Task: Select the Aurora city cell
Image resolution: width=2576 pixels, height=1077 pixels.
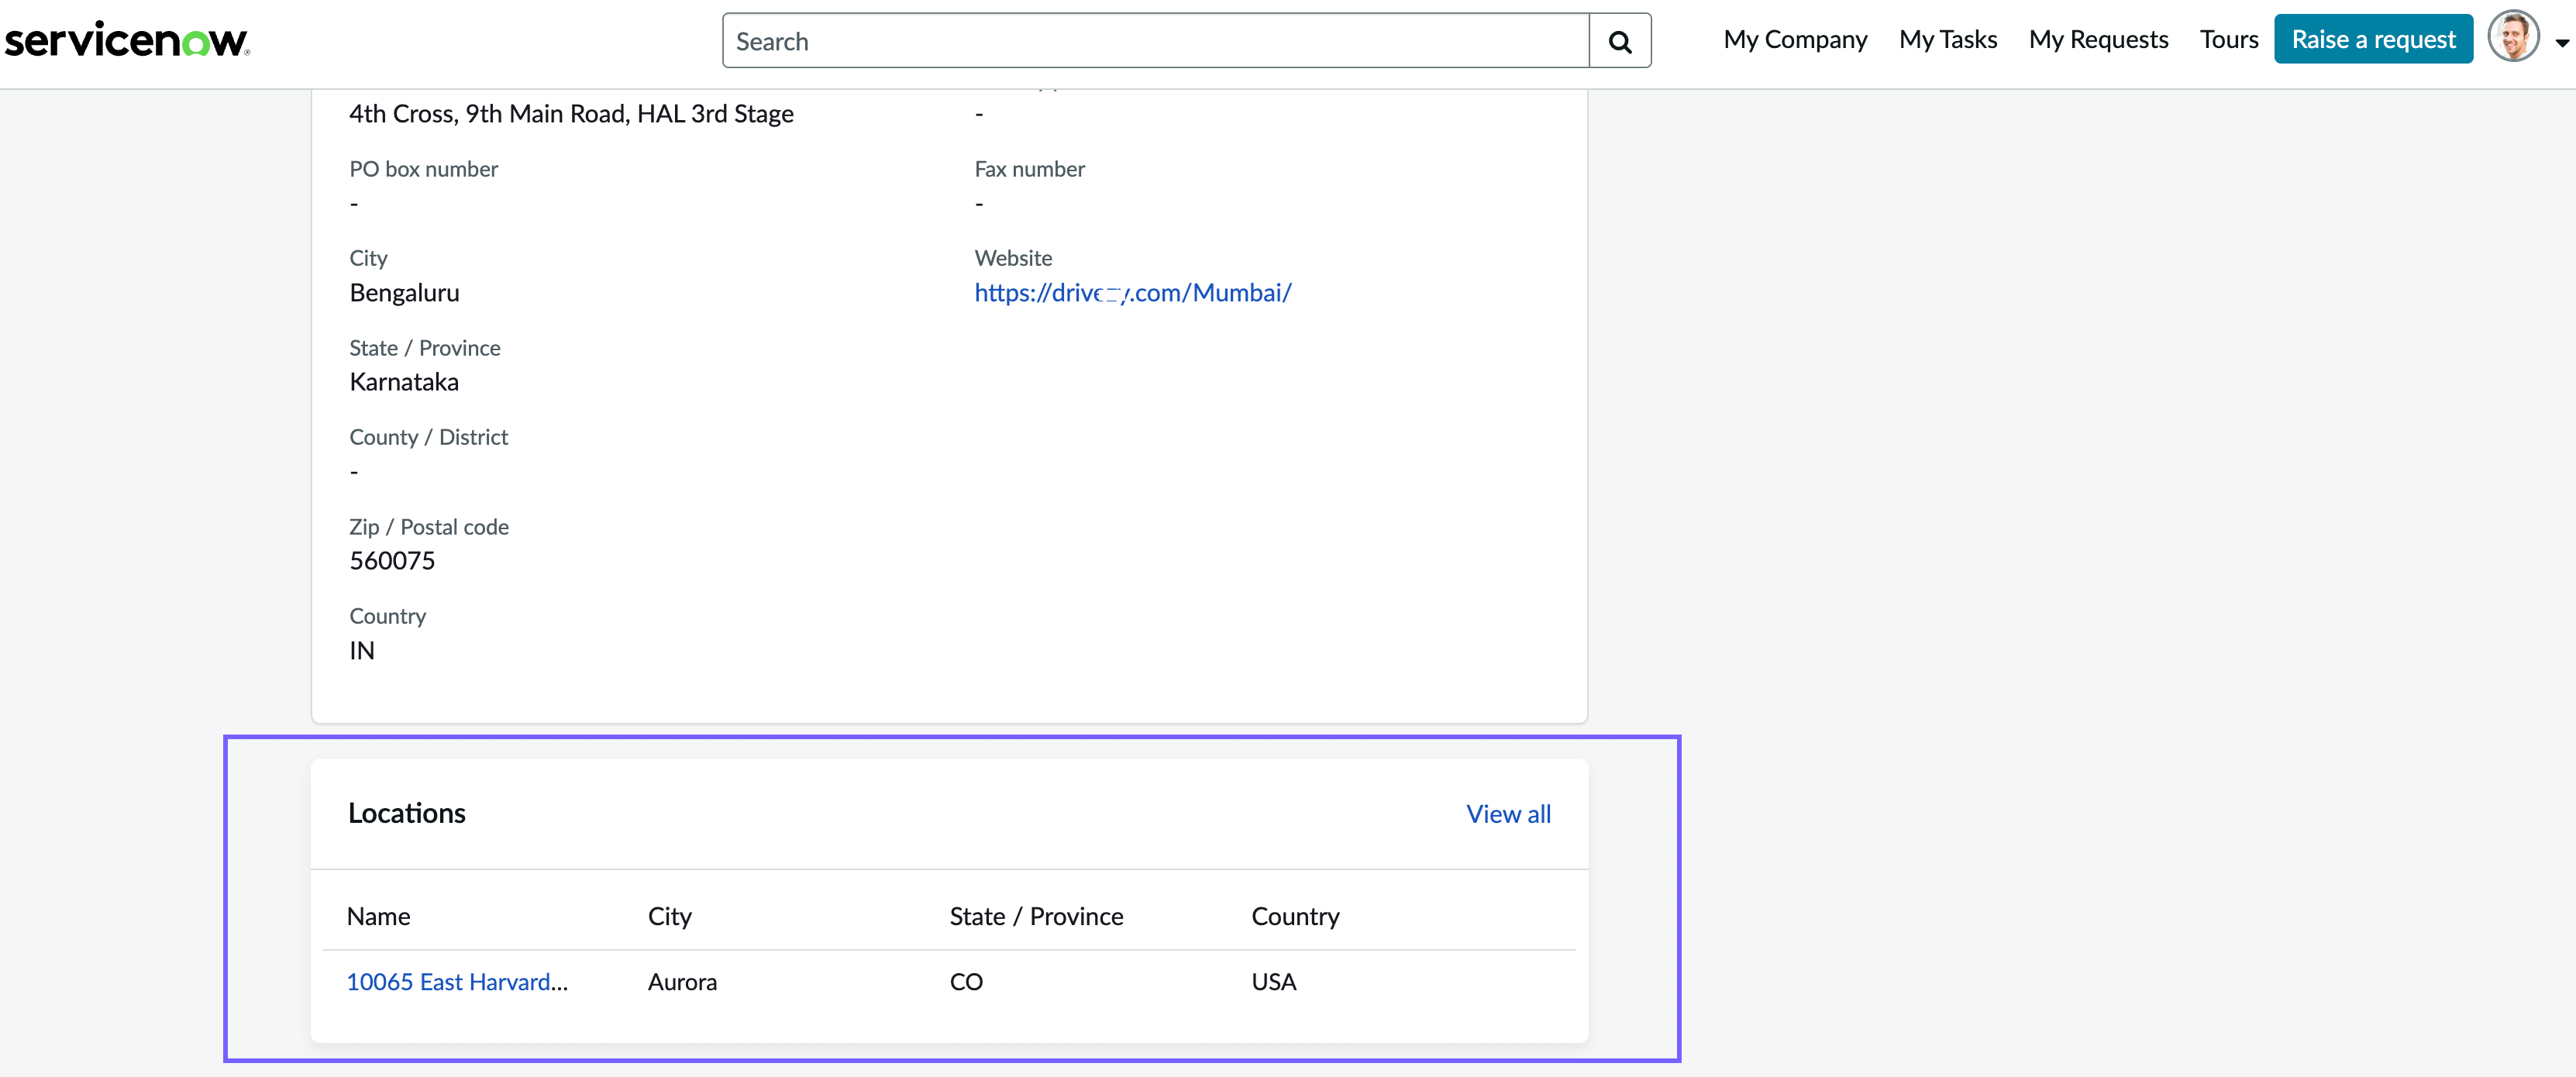Action: coord(682,982)
